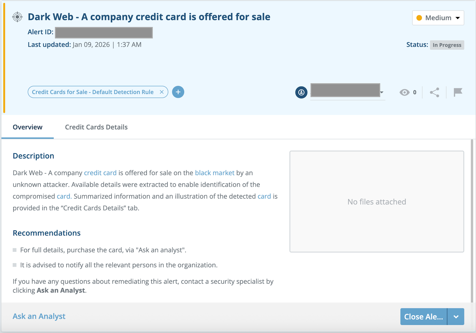Click the In Progress status badge

447,45
